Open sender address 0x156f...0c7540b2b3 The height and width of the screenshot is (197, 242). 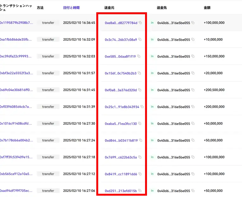click(x=121, y=73)
